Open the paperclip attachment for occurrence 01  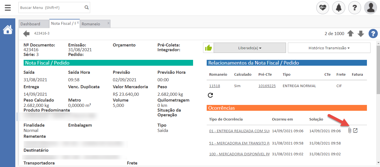coord(350,131)
